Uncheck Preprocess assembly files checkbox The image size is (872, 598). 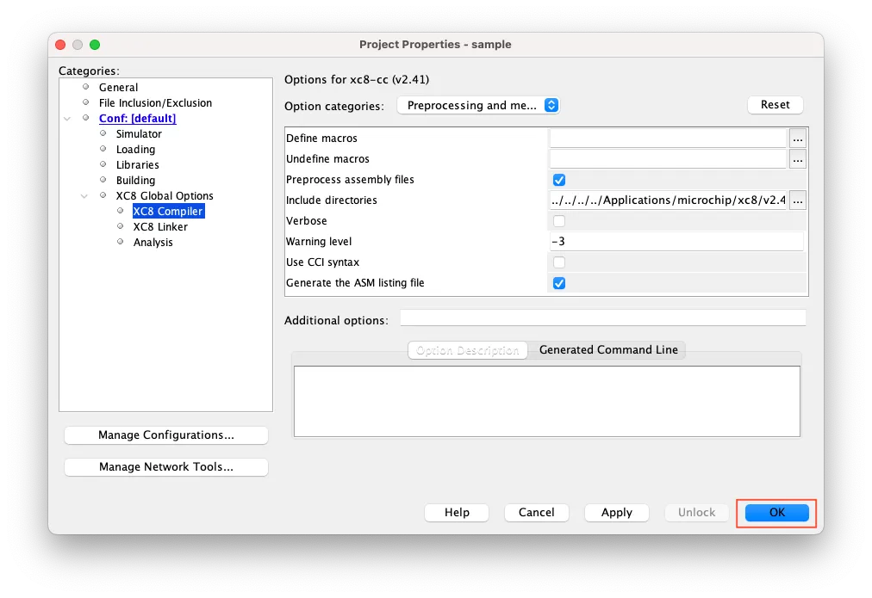(x=559, y=180)
